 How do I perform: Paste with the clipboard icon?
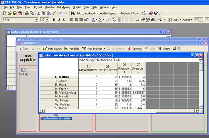(49, 13)
